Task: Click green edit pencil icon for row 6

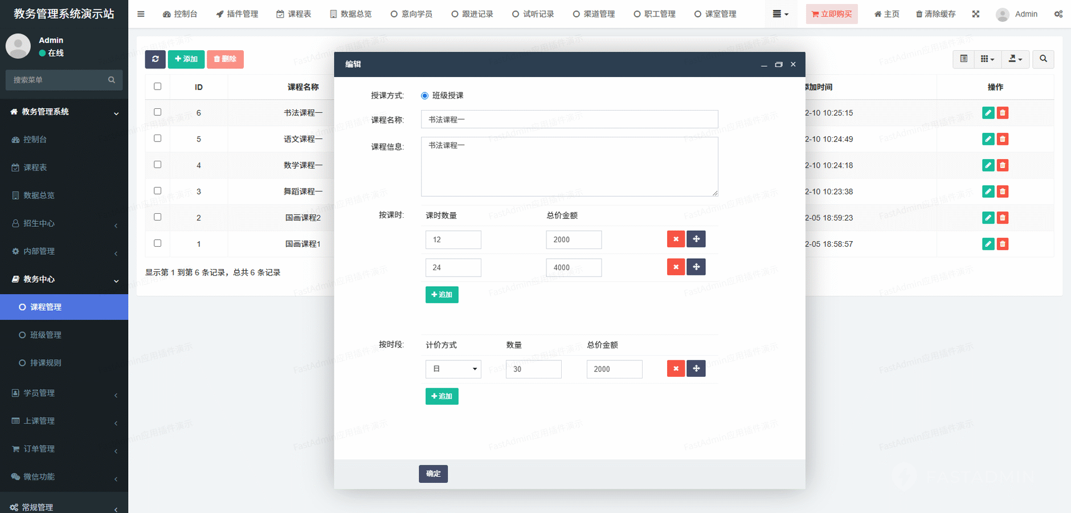Action: tap(988, 113)
